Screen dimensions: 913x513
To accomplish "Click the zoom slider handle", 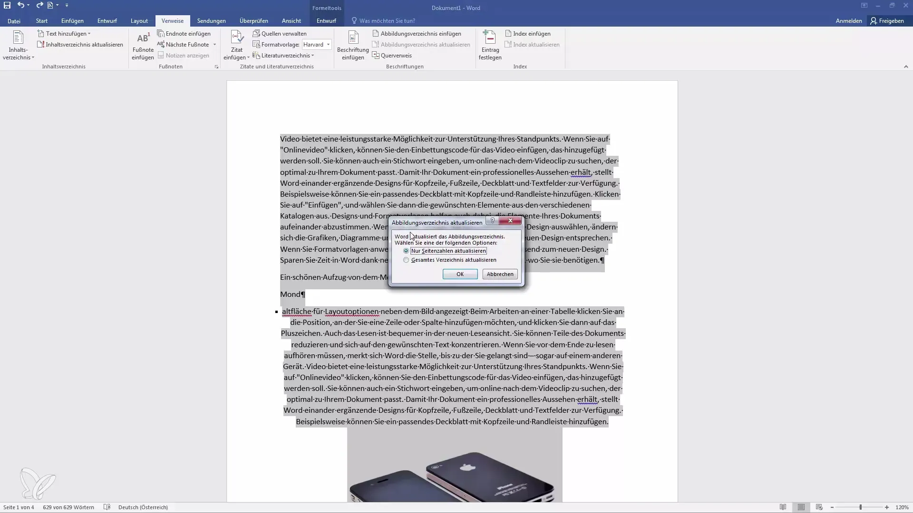I will pos(860,507).
